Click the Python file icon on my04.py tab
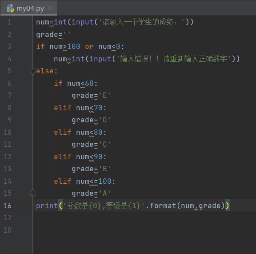256x254 pixels. point(11,8)
